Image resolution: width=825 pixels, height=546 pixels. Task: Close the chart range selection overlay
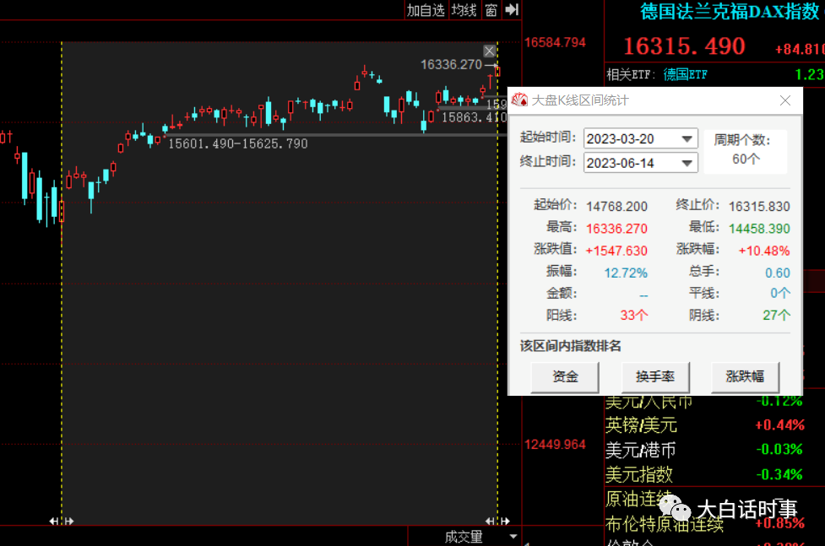[489, 51]
